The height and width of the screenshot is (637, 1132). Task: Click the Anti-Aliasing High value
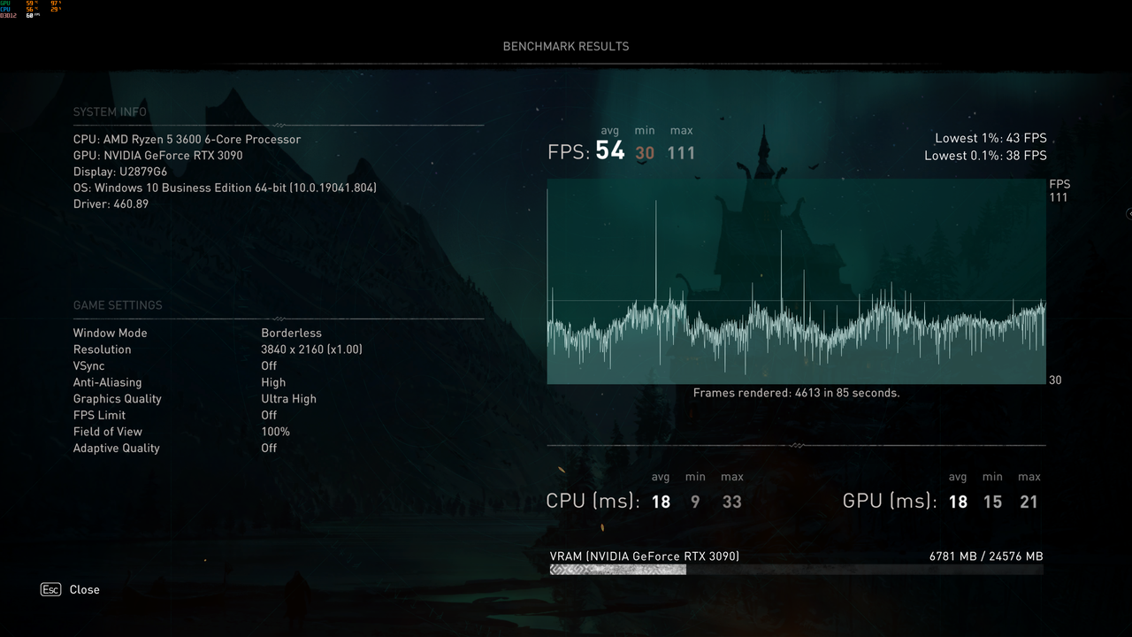(x=273, y=382)
